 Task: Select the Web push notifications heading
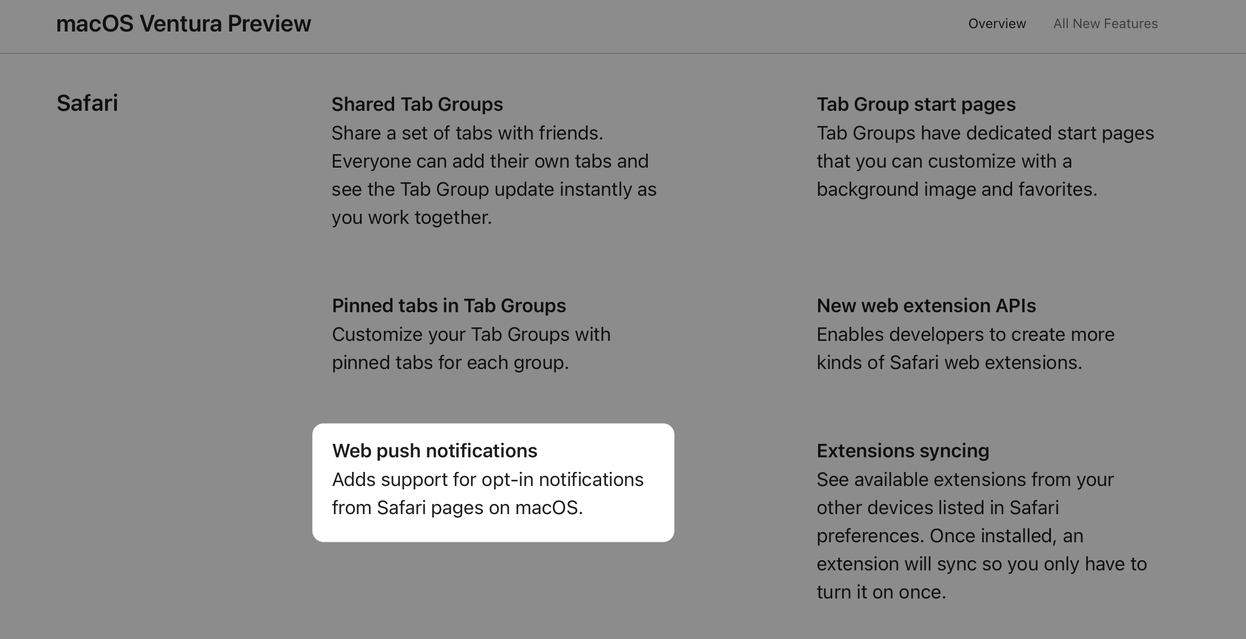(x=435, y=451)
